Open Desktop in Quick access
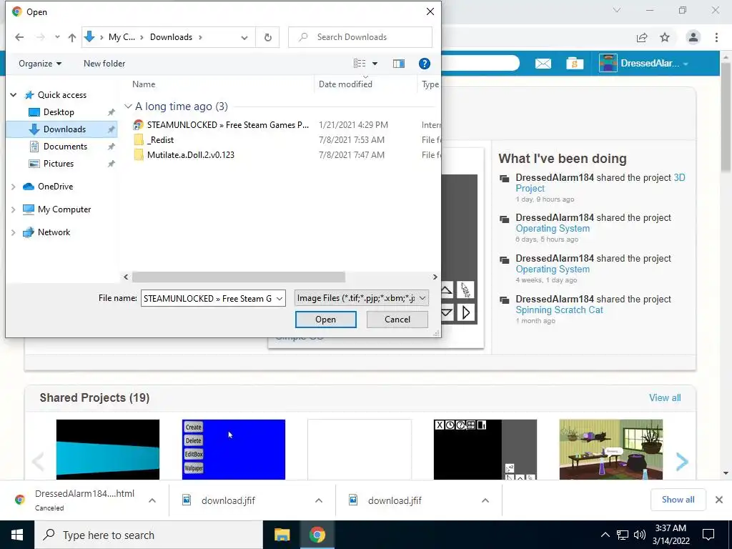Viewport: 732px width, 549px height. (x=59, y=112)
